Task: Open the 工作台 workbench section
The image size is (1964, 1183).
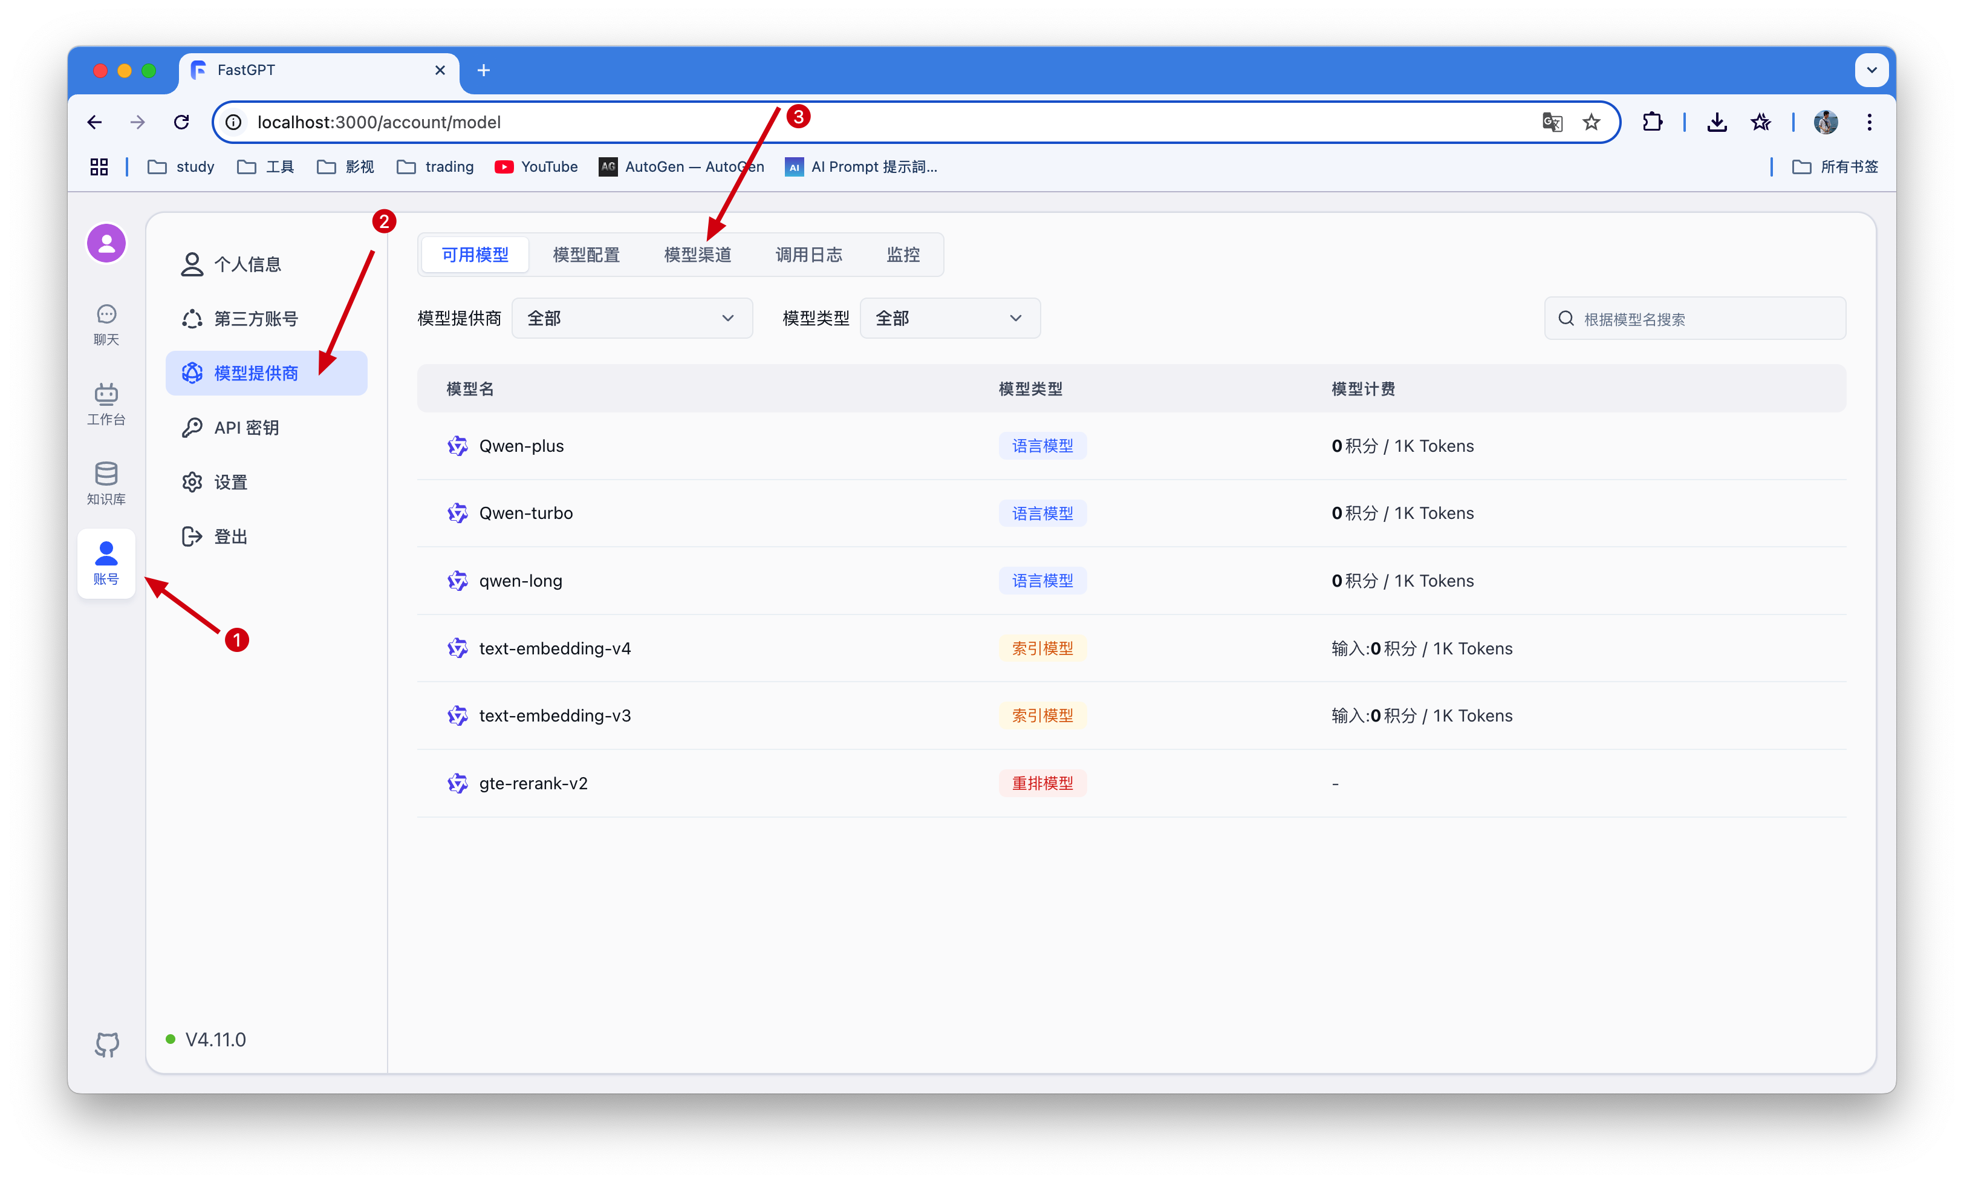Action: coord(106,404)
